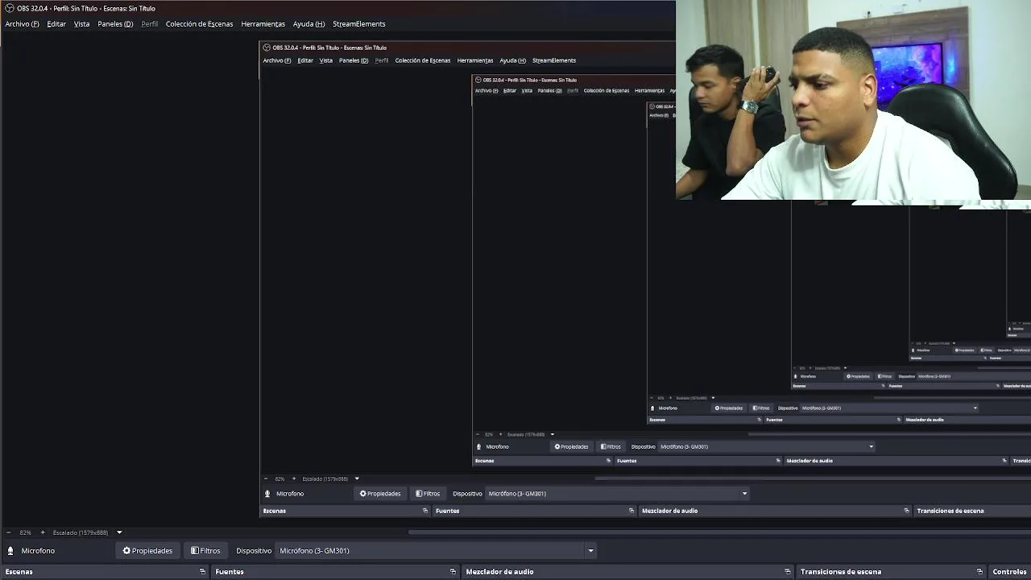Open the Archivo menu in the main window
This screenshot has width=1031, height=580.
tap(22, 24)
